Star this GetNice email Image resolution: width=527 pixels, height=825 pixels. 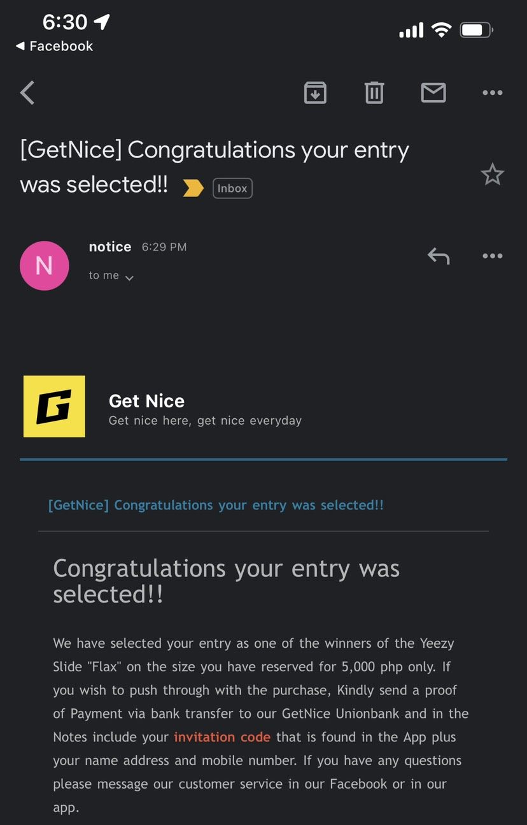492,175
